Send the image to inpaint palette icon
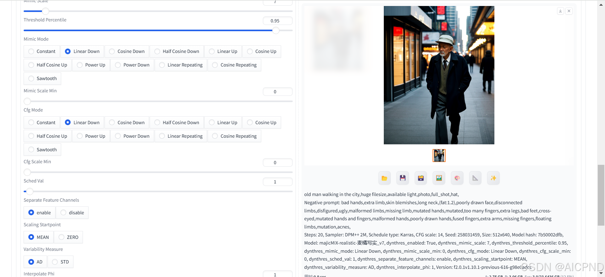 [x=457, y=178]
